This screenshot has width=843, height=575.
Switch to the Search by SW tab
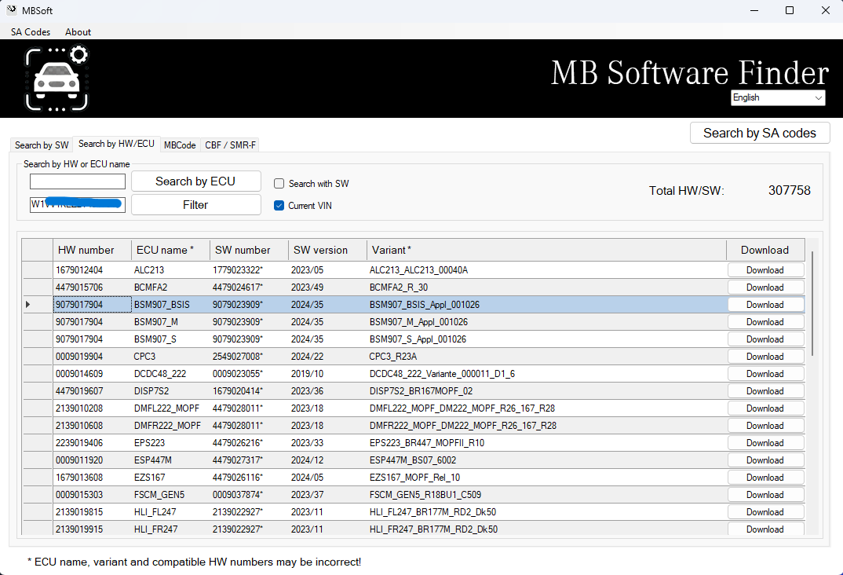pos(41,145)
